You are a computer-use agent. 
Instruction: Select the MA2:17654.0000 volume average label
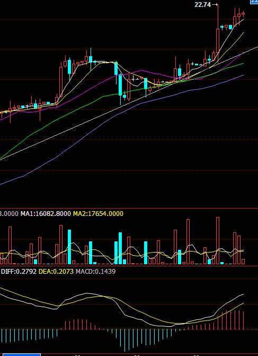(x=98, y=214)
